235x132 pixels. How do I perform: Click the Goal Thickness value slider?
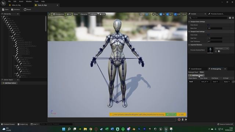(215, 41)
